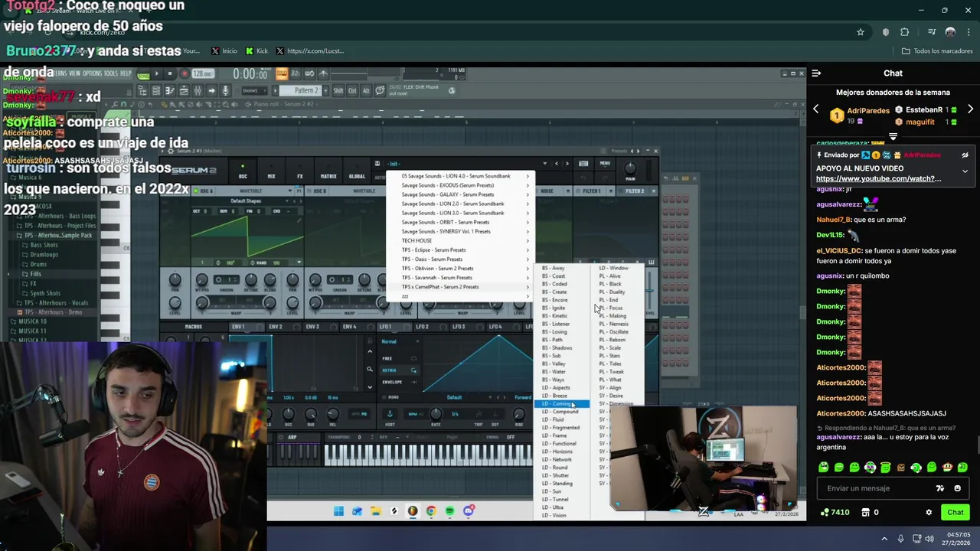Viewport: 980px width, 551px height.
Task: Click the LFO RATE knob
Action: [x=436, y=414]
